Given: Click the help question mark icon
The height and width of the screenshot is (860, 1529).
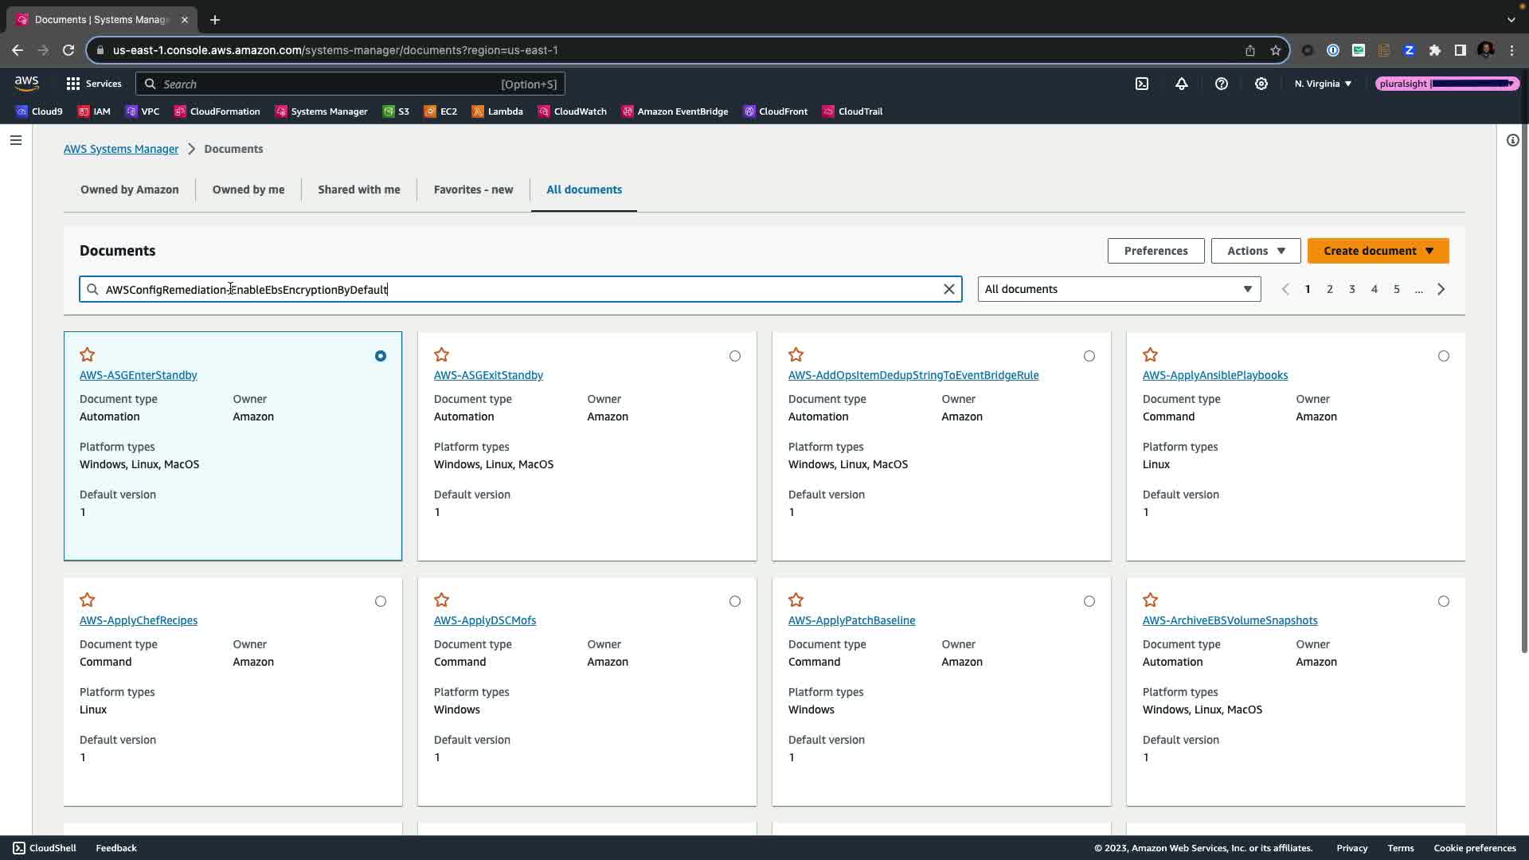Looking at the screenshot, I should [1222, 84].
